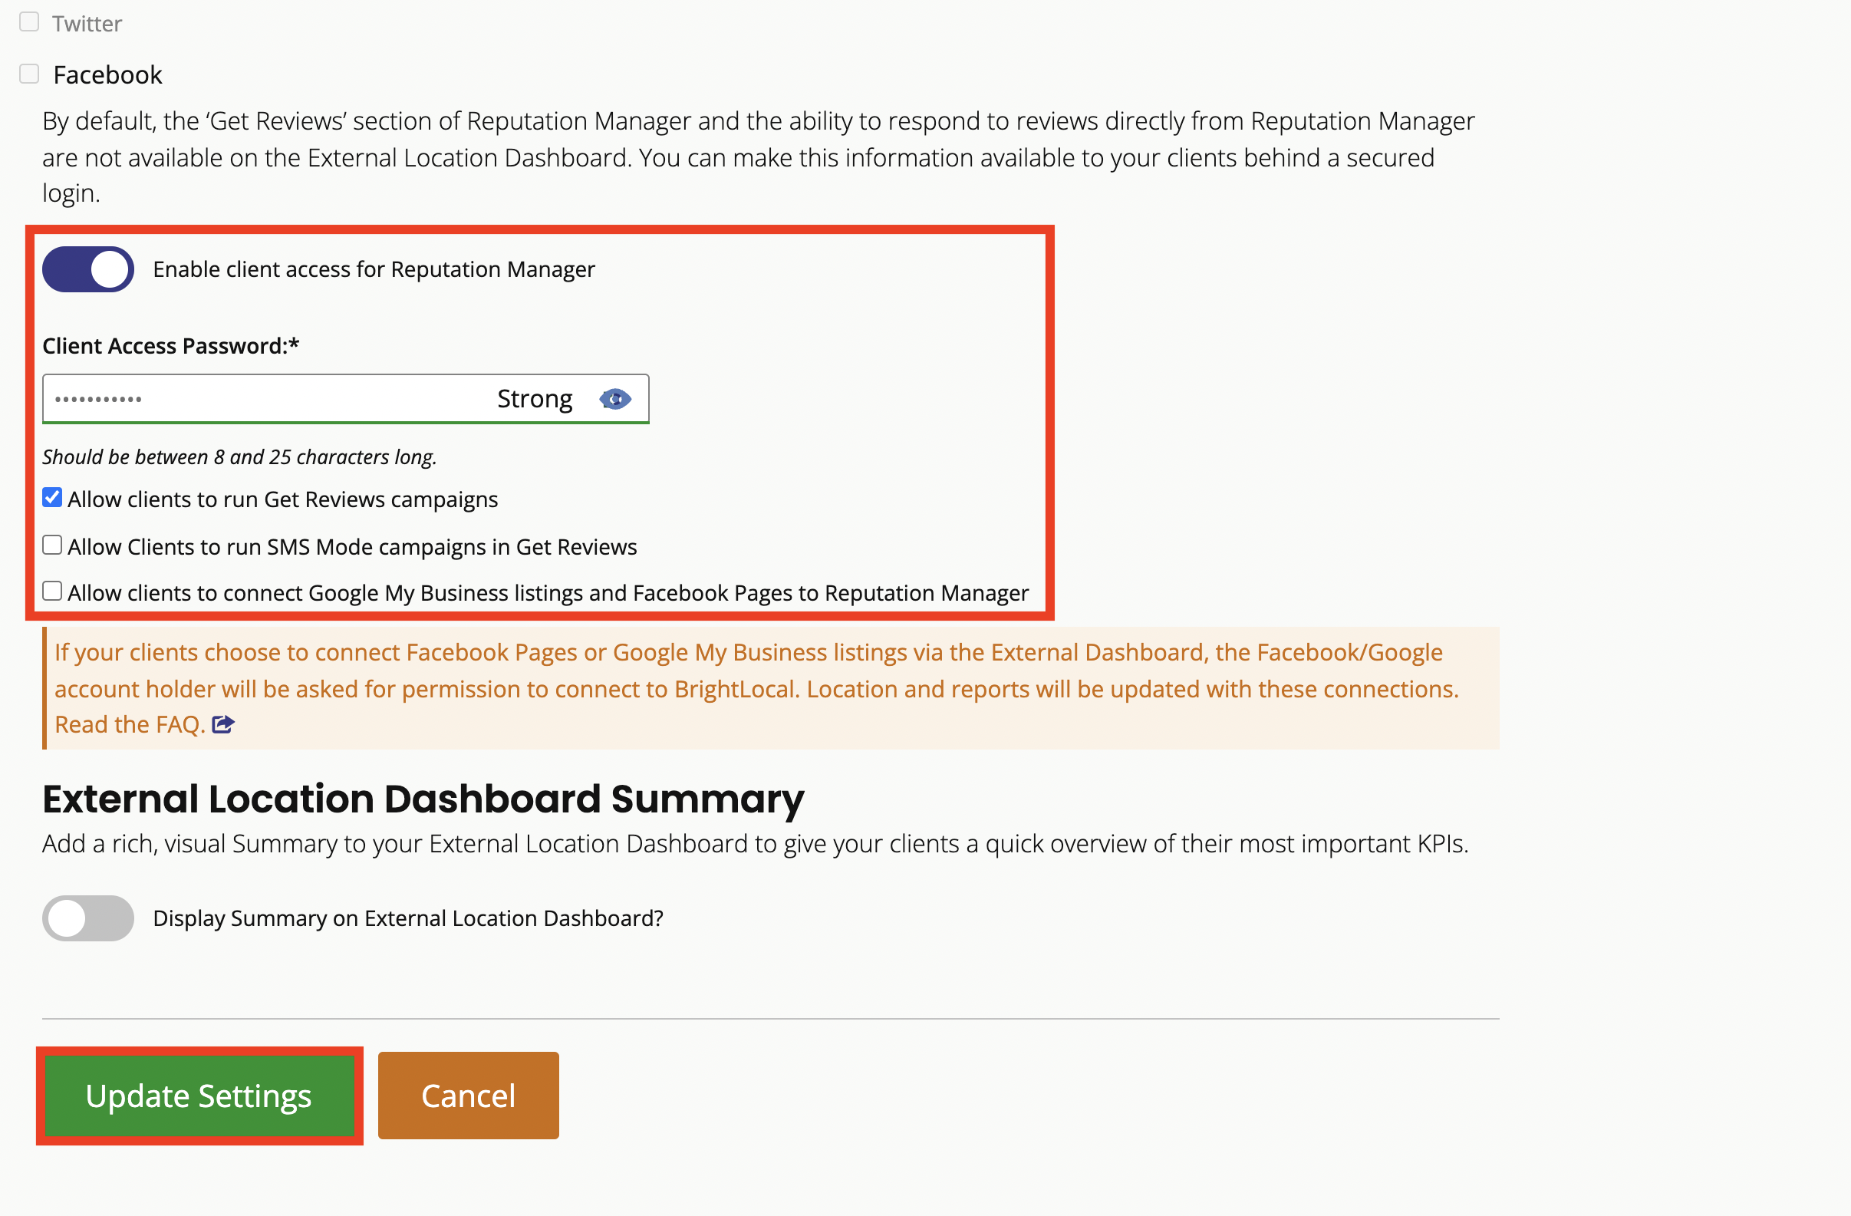
Task: Turn on Display Summary on External Dashboard toggle
Action: click(88, 918)
